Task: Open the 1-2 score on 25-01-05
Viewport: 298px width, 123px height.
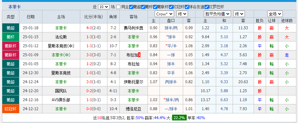Action: [89, 64]
